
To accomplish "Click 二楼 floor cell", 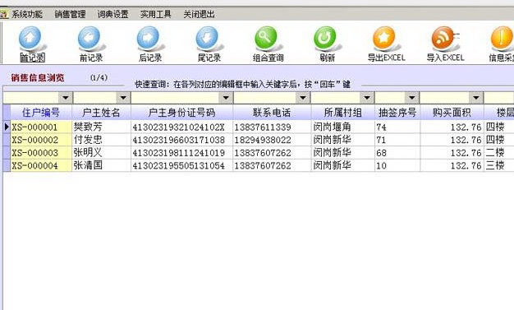I will click(x=499, y=153).
